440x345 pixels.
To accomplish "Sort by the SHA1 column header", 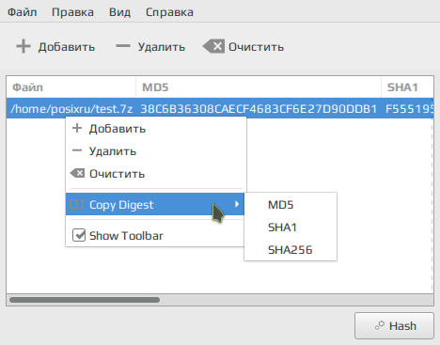I will (x=407, y=87).
